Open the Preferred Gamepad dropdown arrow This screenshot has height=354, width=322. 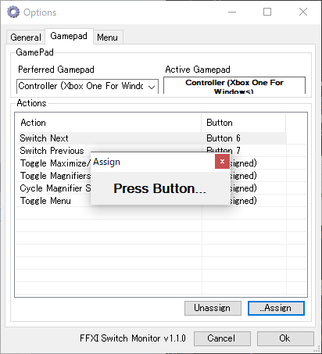(x=152, y=87)
